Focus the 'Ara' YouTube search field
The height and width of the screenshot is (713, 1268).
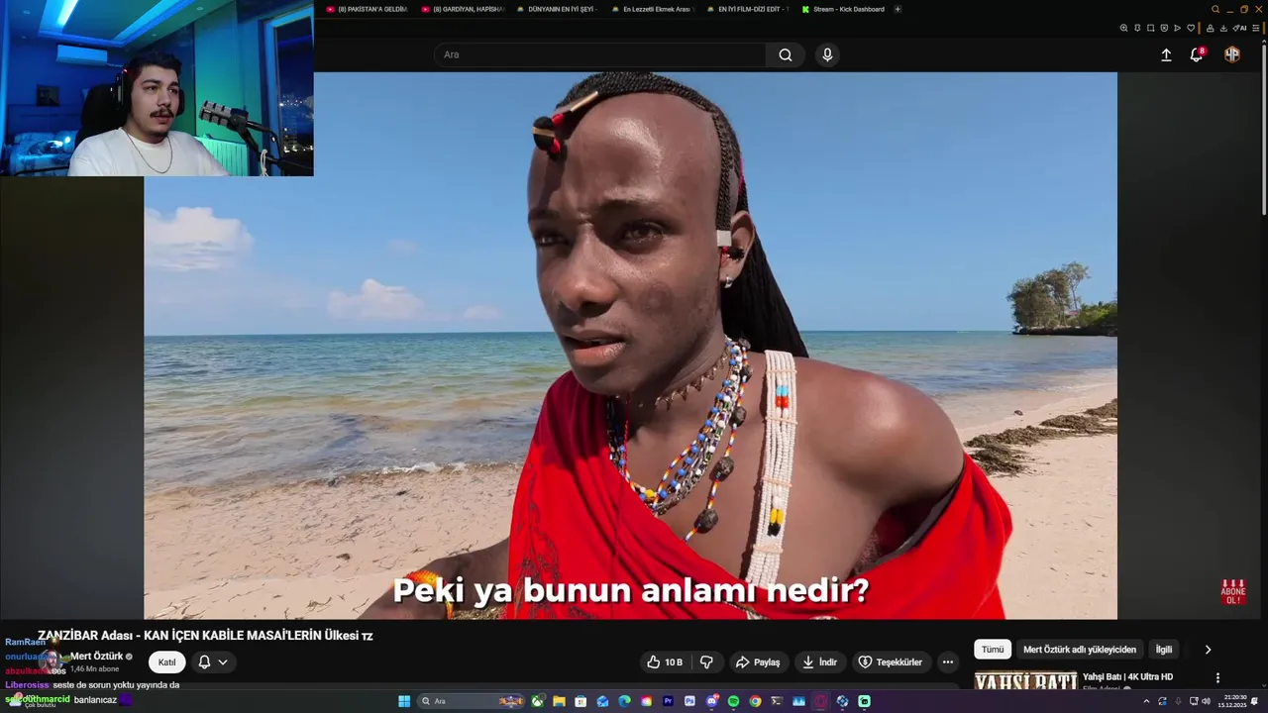click(599, 54)
